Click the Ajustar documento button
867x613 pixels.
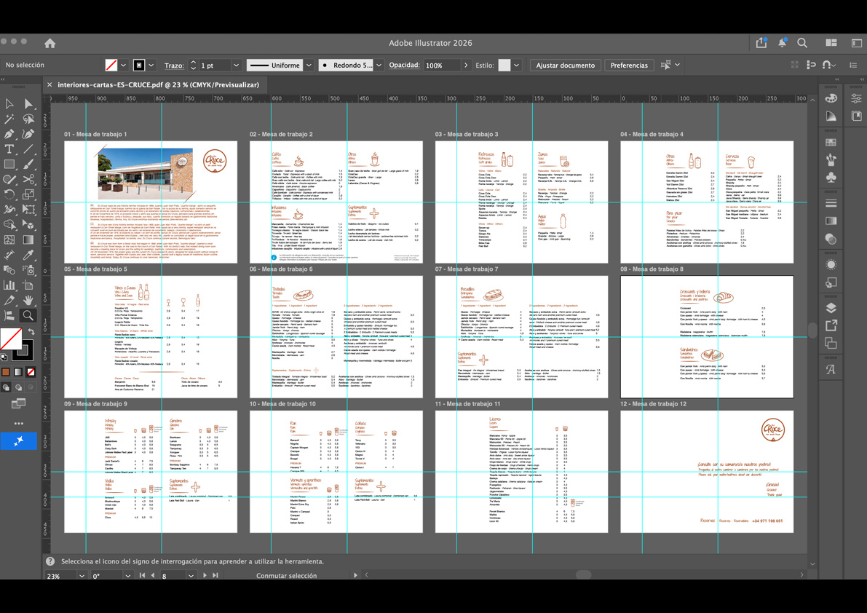pyautogui.click(x=565, y=66)
